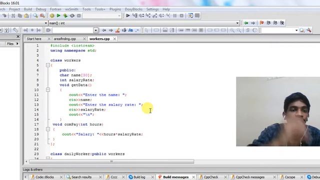Select the Files tab in Management panel
The height and width of the screenshot is (180, 320).
tap(10, 43)
